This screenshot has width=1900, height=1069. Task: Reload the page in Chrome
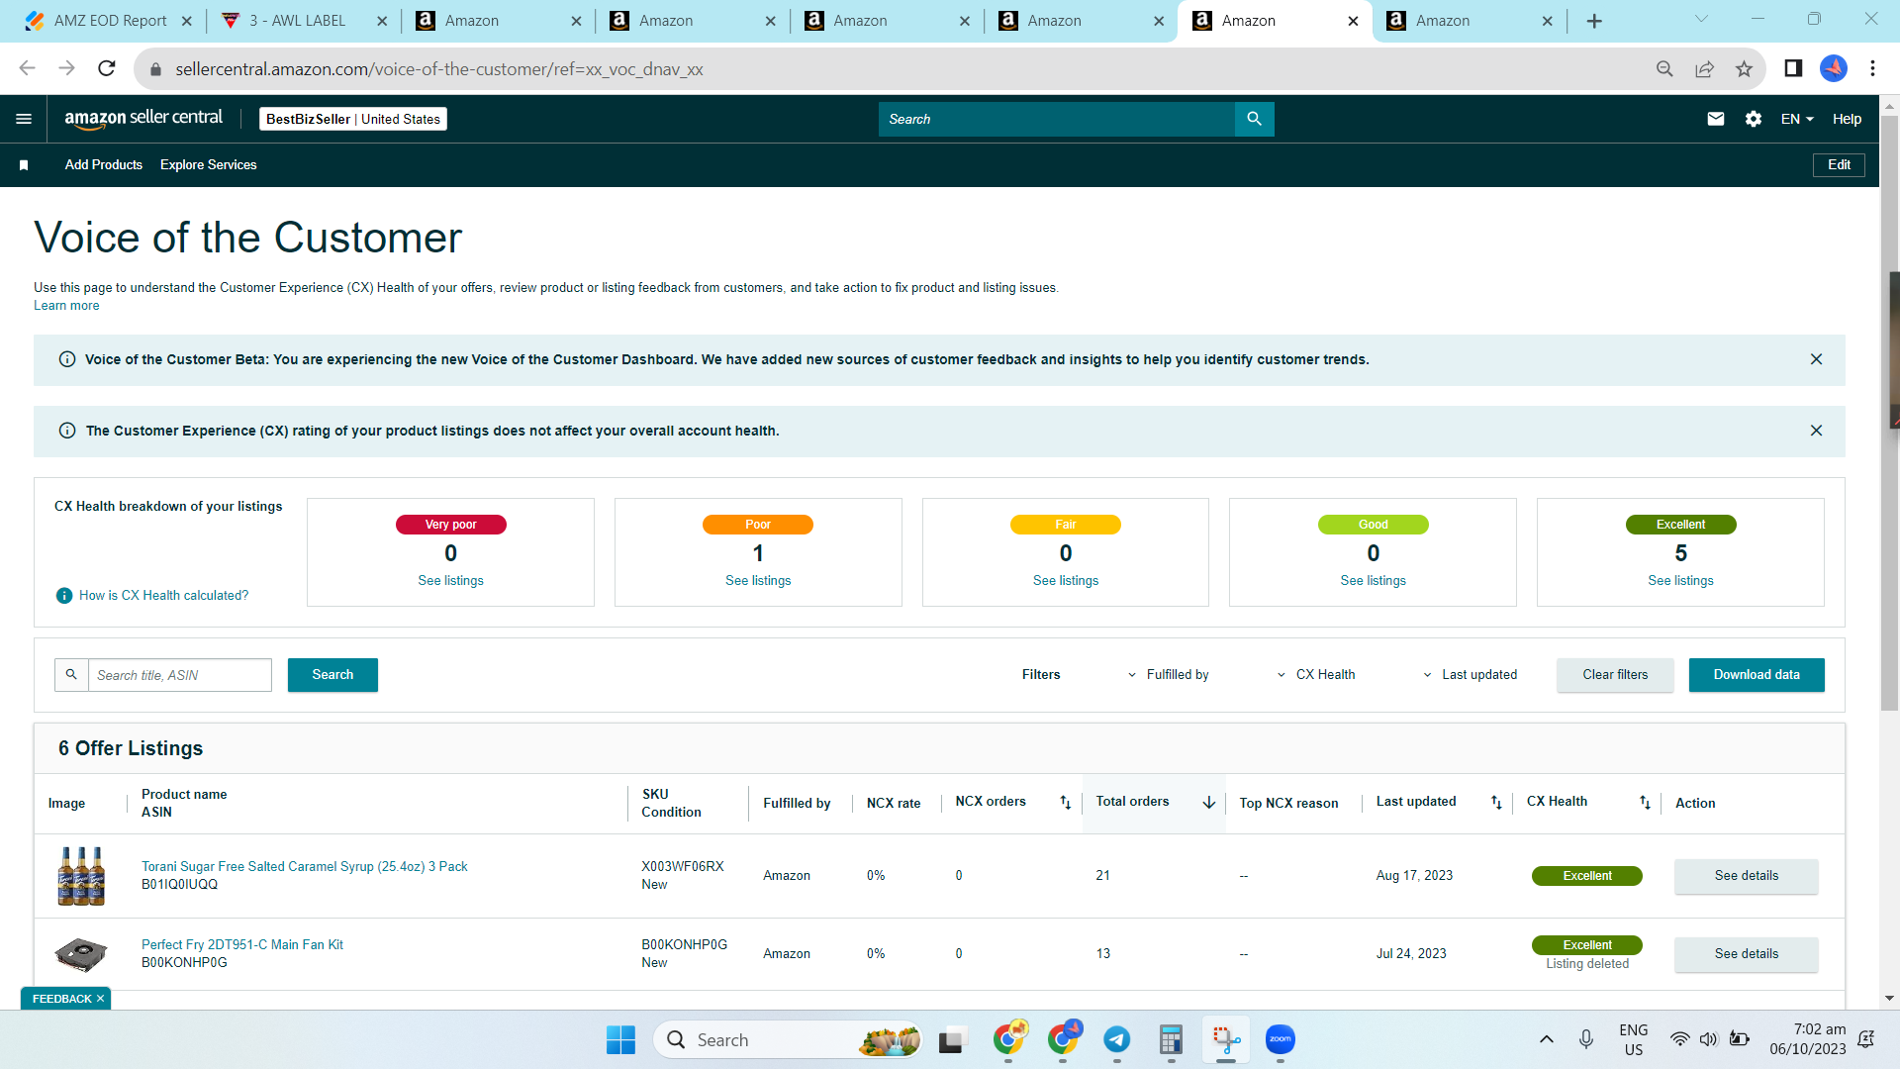tap(107, 68)
